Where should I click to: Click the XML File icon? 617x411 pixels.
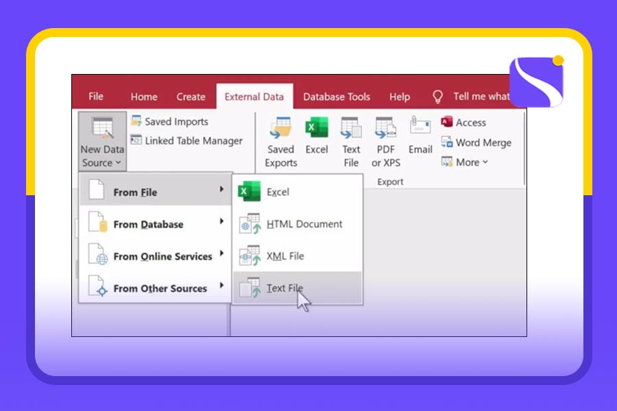coord(250,256)
